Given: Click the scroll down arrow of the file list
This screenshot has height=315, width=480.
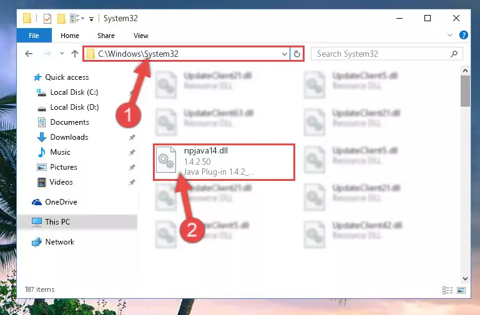Looking at the screenshot, I should pyautogui.click(x=465, y=279).
